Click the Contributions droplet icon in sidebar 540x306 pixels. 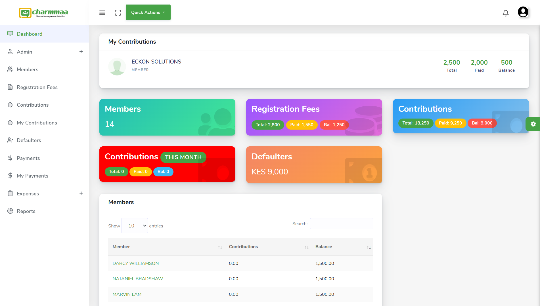coord(11,105)
